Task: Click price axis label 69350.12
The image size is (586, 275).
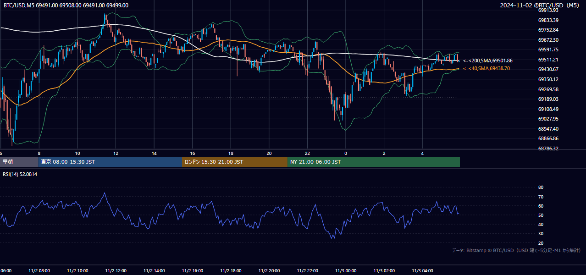Action: (548, 79)
